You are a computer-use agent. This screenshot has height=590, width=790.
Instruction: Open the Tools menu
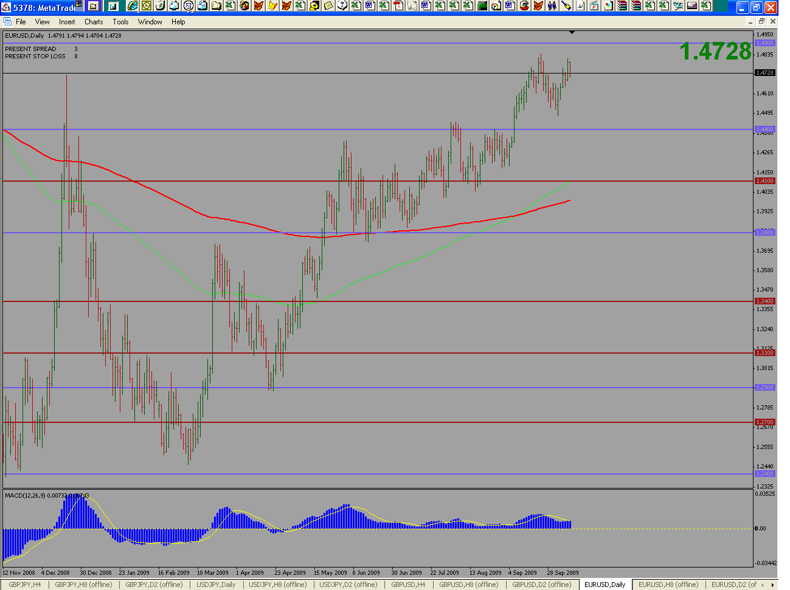click(x=120, y=22)
